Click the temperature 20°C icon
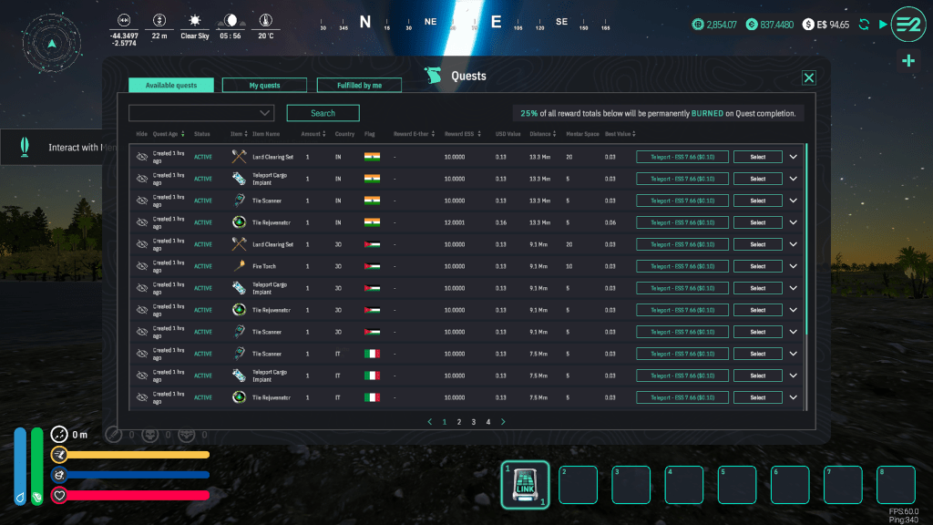This screenshot has width=933, height=525. (266, 20)
